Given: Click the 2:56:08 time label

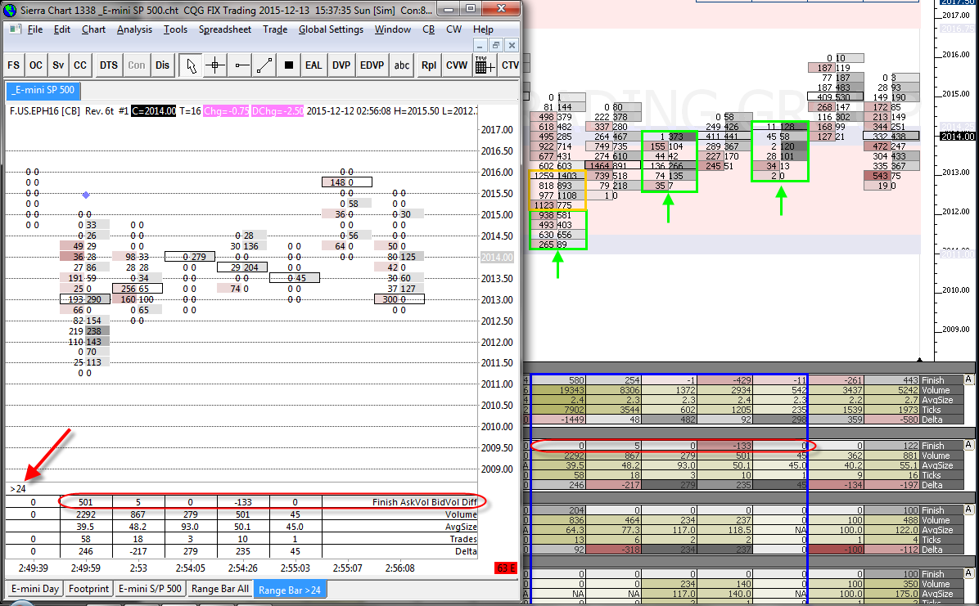Looking at the screenshot, I should (x=399, y=568).
